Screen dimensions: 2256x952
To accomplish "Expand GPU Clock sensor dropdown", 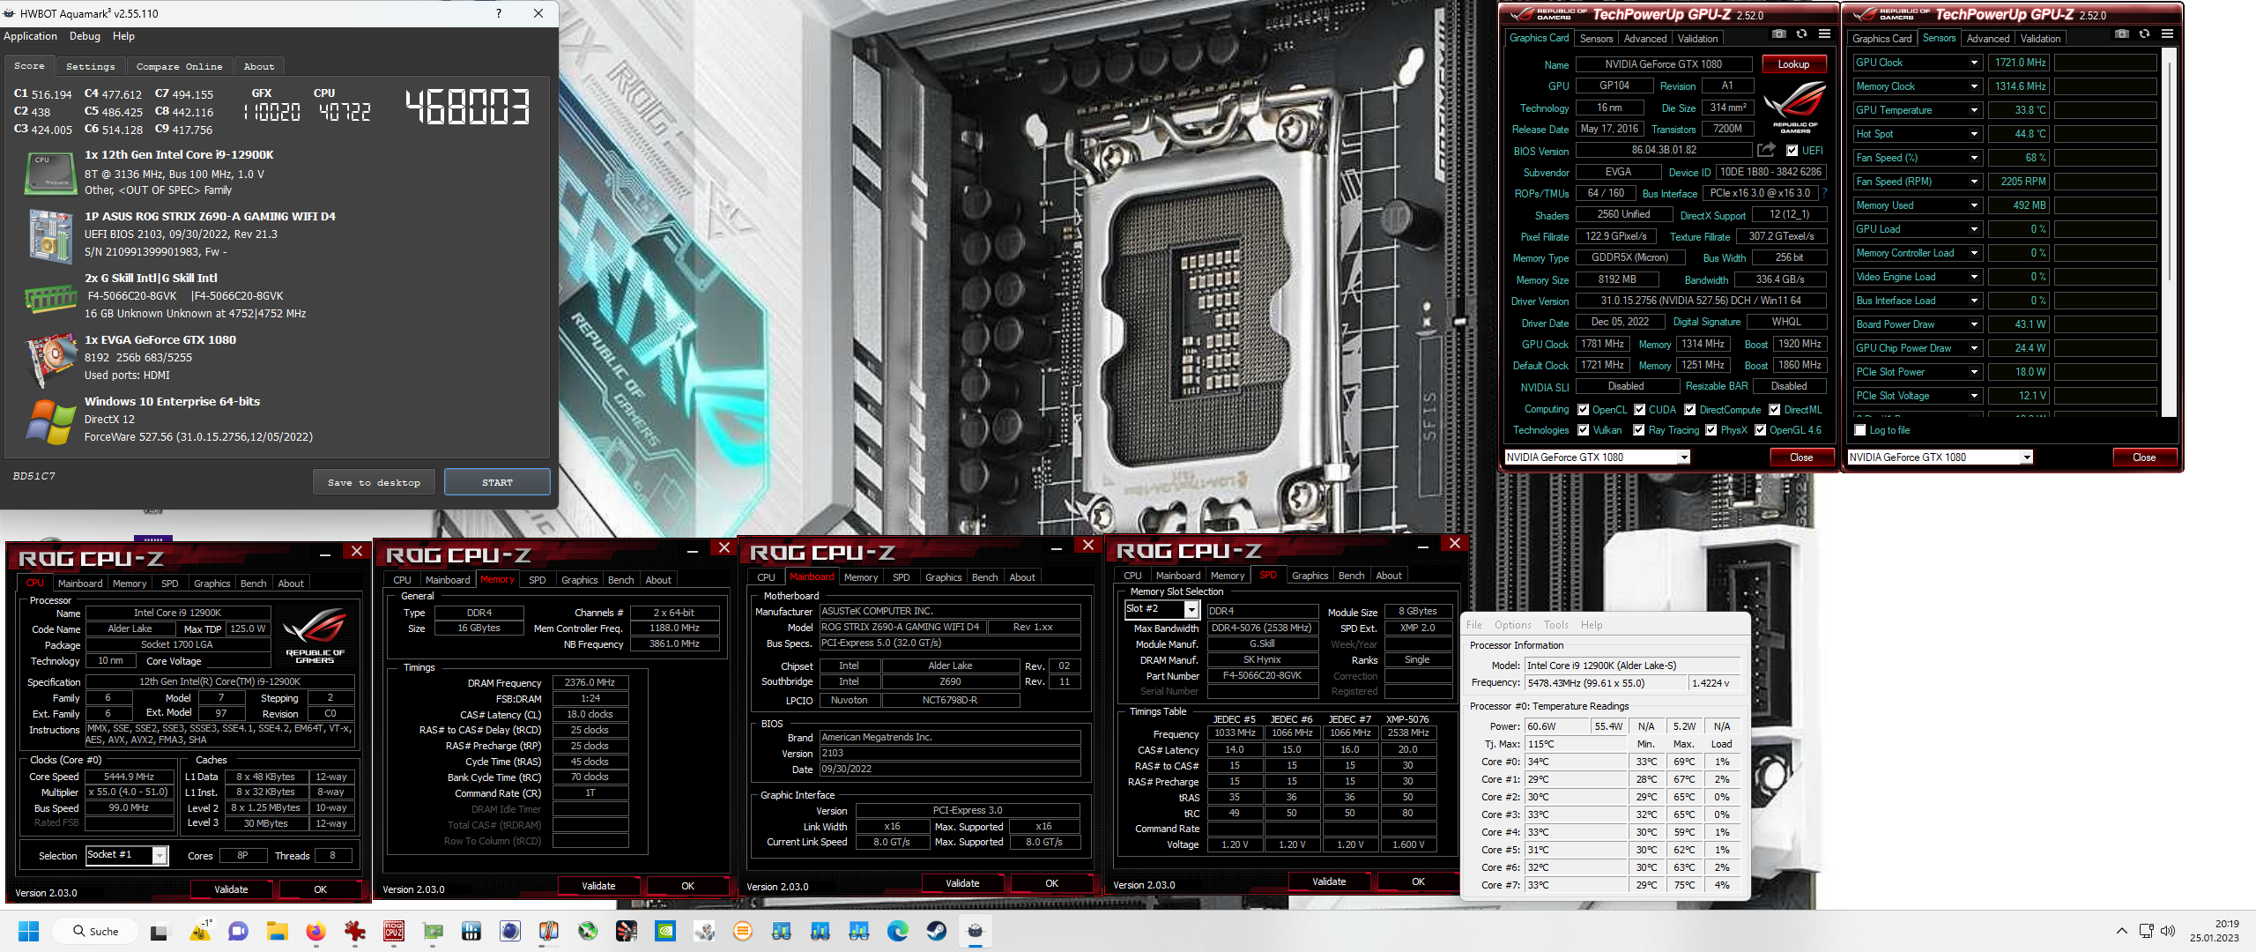I will 1974,63.
